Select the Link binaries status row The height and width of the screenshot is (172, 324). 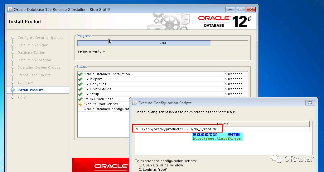[162, 89]
